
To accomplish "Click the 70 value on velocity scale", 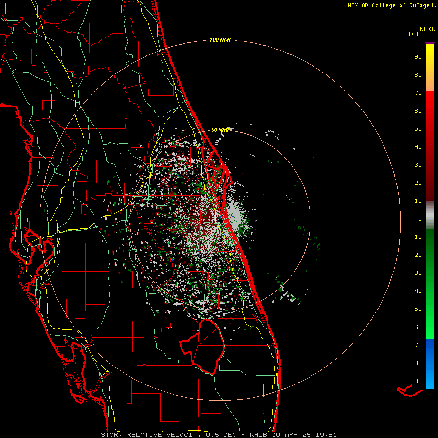I will 418,93.
